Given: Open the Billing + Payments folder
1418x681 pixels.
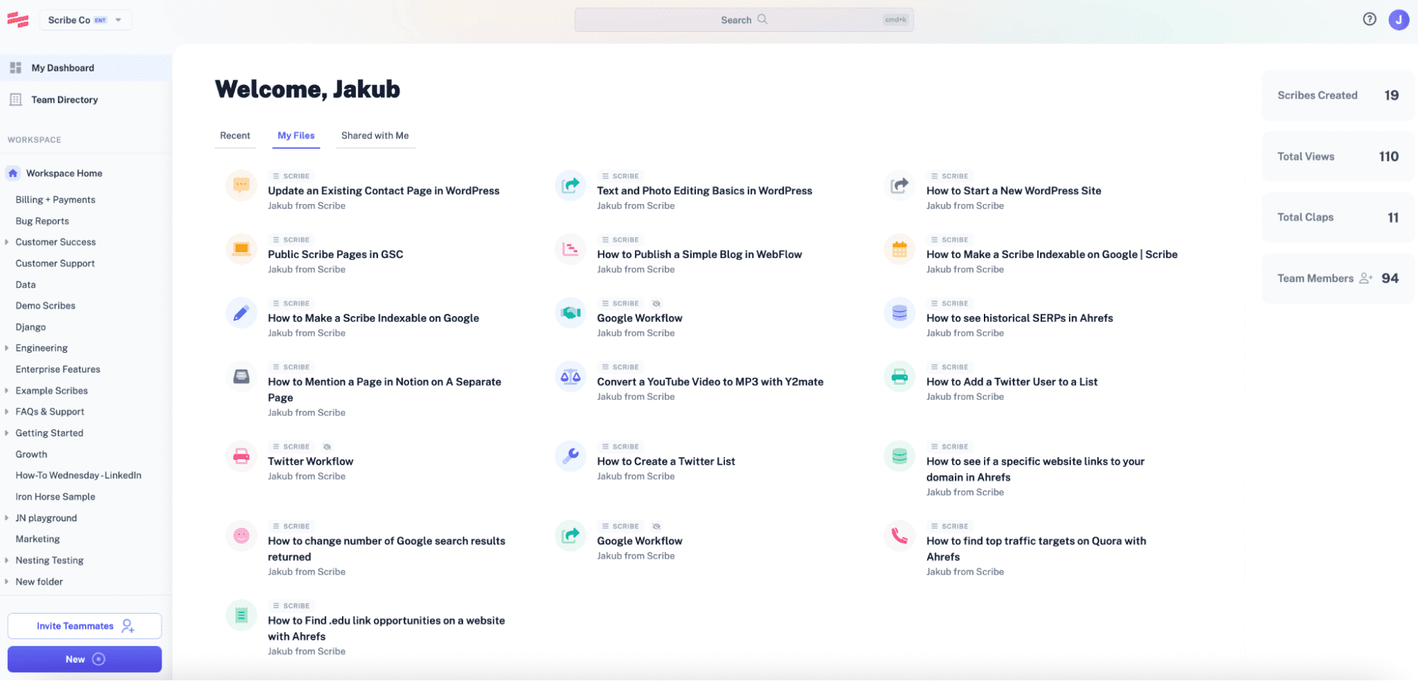Looking at the screenshot, I should (x=55, y=200).
